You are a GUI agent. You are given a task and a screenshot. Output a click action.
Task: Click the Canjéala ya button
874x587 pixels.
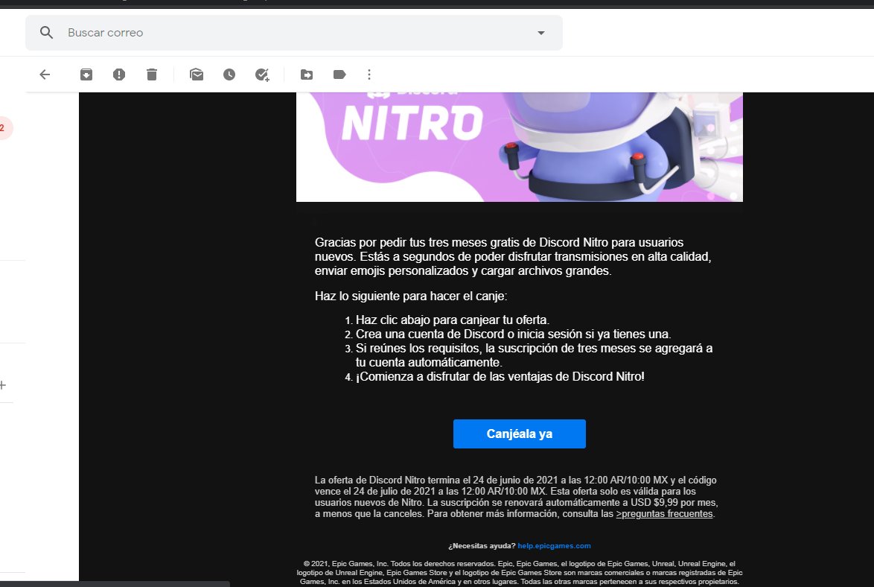pos(520,434)
